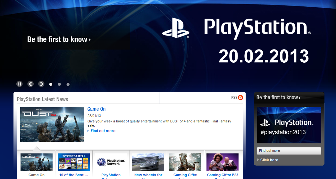Click the PlayStation wordmark in the banner
Viewport: 336px width, 179px height.
[257, 29]
